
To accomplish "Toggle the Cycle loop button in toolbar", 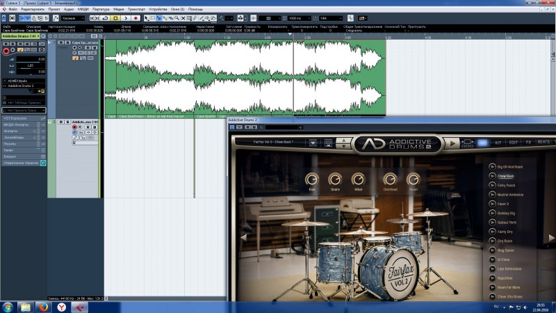I will pyautogui.click(x=106, y=18).
